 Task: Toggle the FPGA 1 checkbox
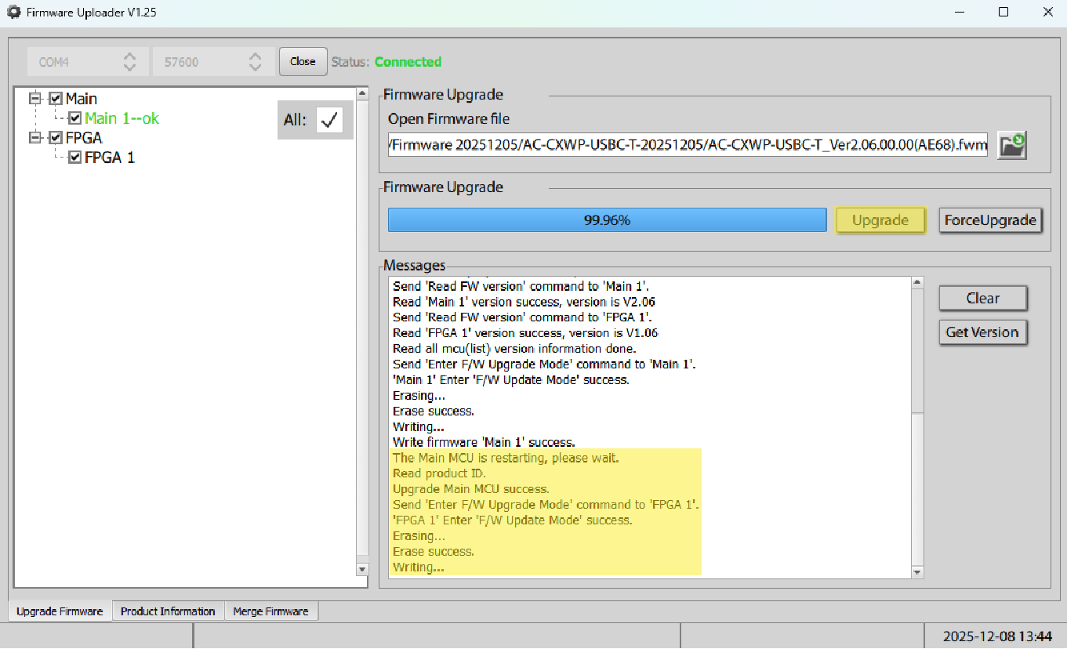click(x=75, y=158)
